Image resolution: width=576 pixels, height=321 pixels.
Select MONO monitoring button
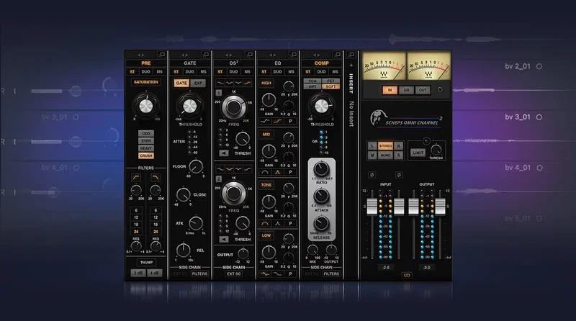[x=385, y=155]
